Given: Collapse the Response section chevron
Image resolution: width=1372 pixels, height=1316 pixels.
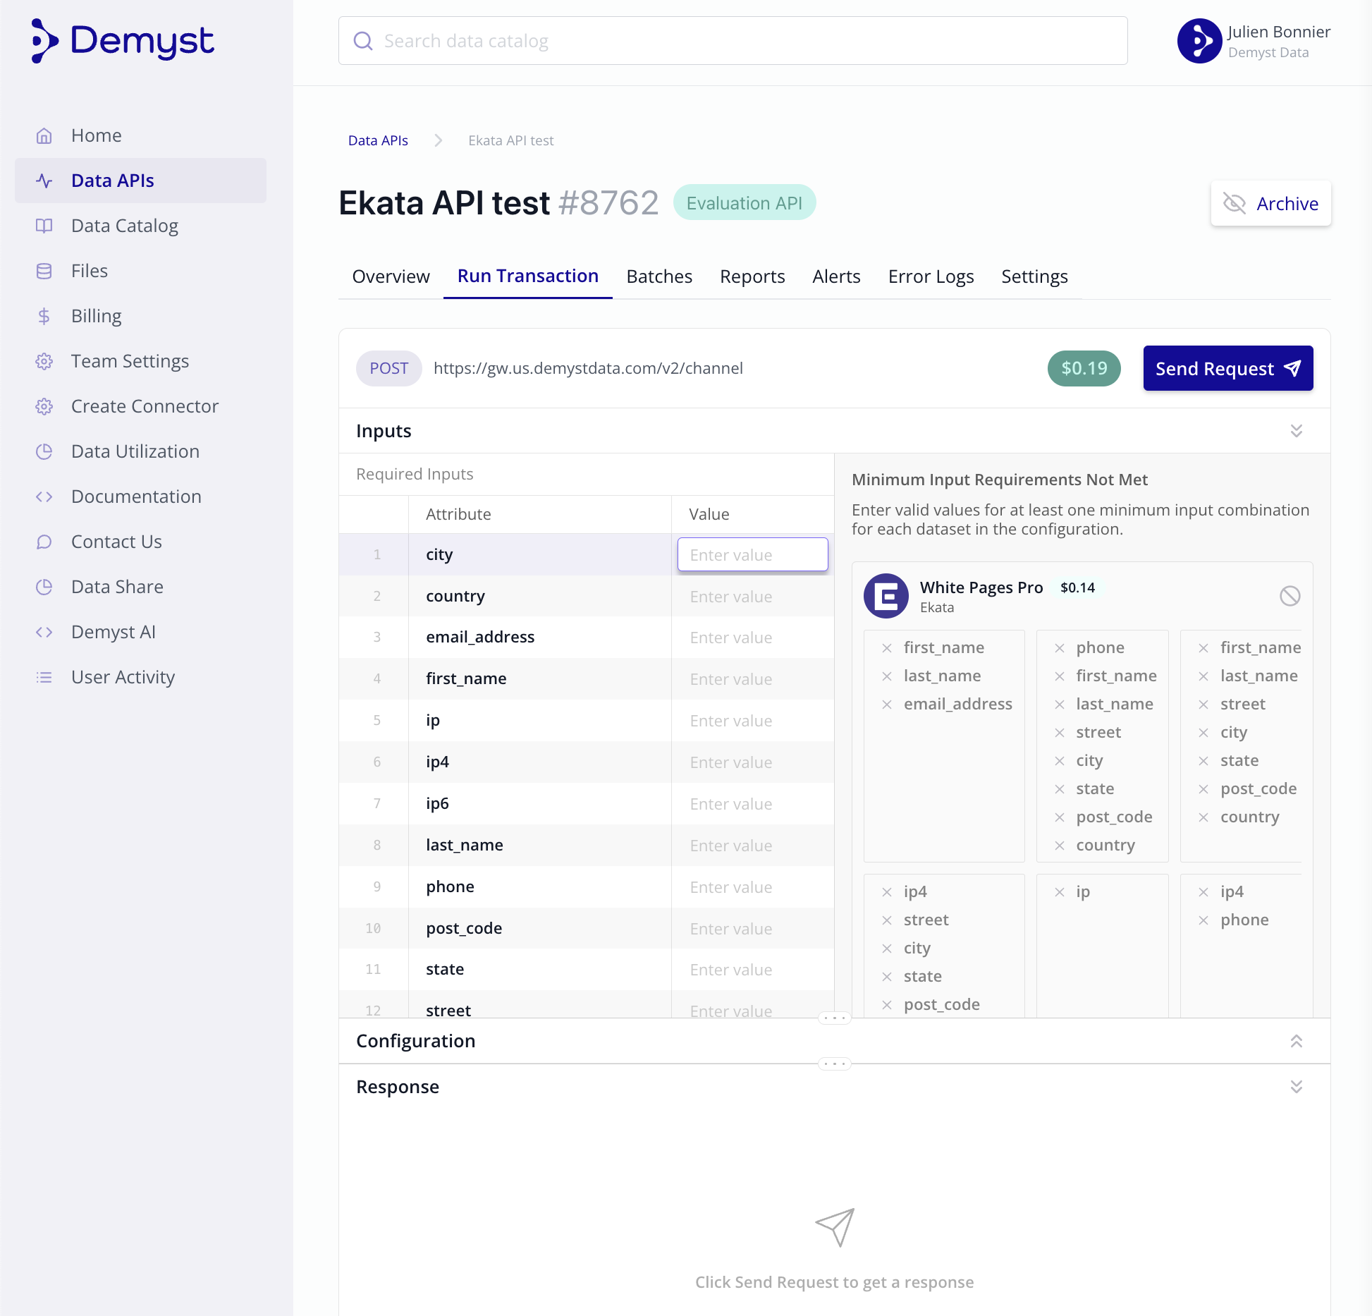Looking at the screenshot, I should [1296, 1087].
